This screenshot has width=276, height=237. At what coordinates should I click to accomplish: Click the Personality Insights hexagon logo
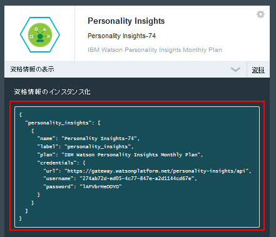coord(40,34)
